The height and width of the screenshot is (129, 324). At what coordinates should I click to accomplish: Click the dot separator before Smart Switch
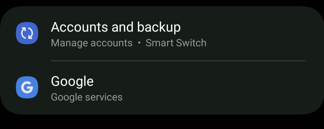[139, 43]
